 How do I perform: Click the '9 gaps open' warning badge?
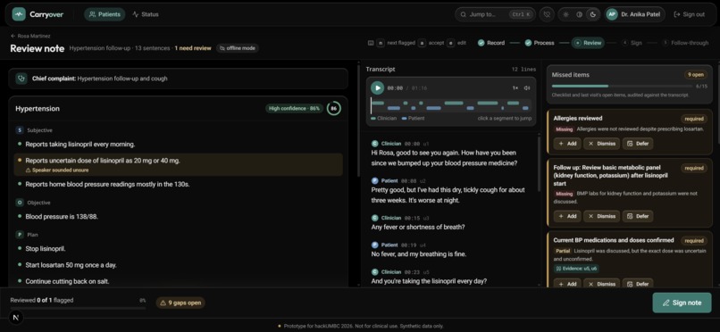[180, 303]
